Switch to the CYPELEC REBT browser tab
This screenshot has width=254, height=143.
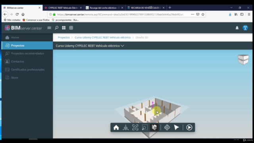click(x=63, y=8)
